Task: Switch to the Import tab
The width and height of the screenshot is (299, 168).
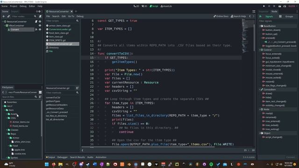Action: point(14,11)
